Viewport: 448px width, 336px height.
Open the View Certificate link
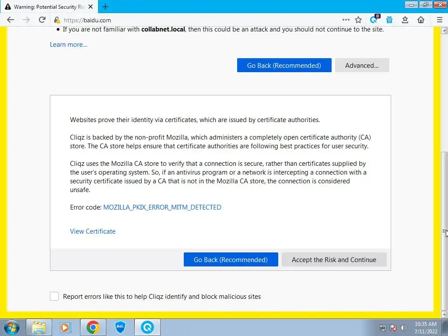click(x=93, y=231)
